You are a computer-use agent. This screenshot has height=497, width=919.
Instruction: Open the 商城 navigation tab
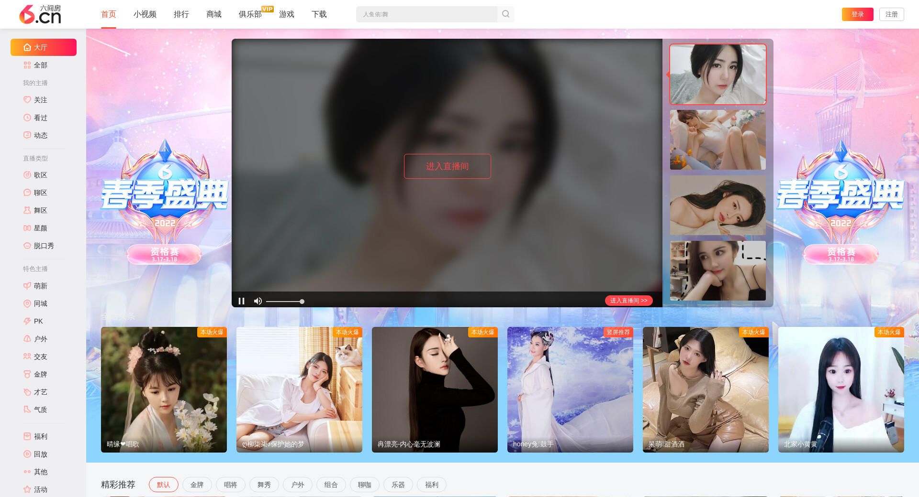pos(214,14)
